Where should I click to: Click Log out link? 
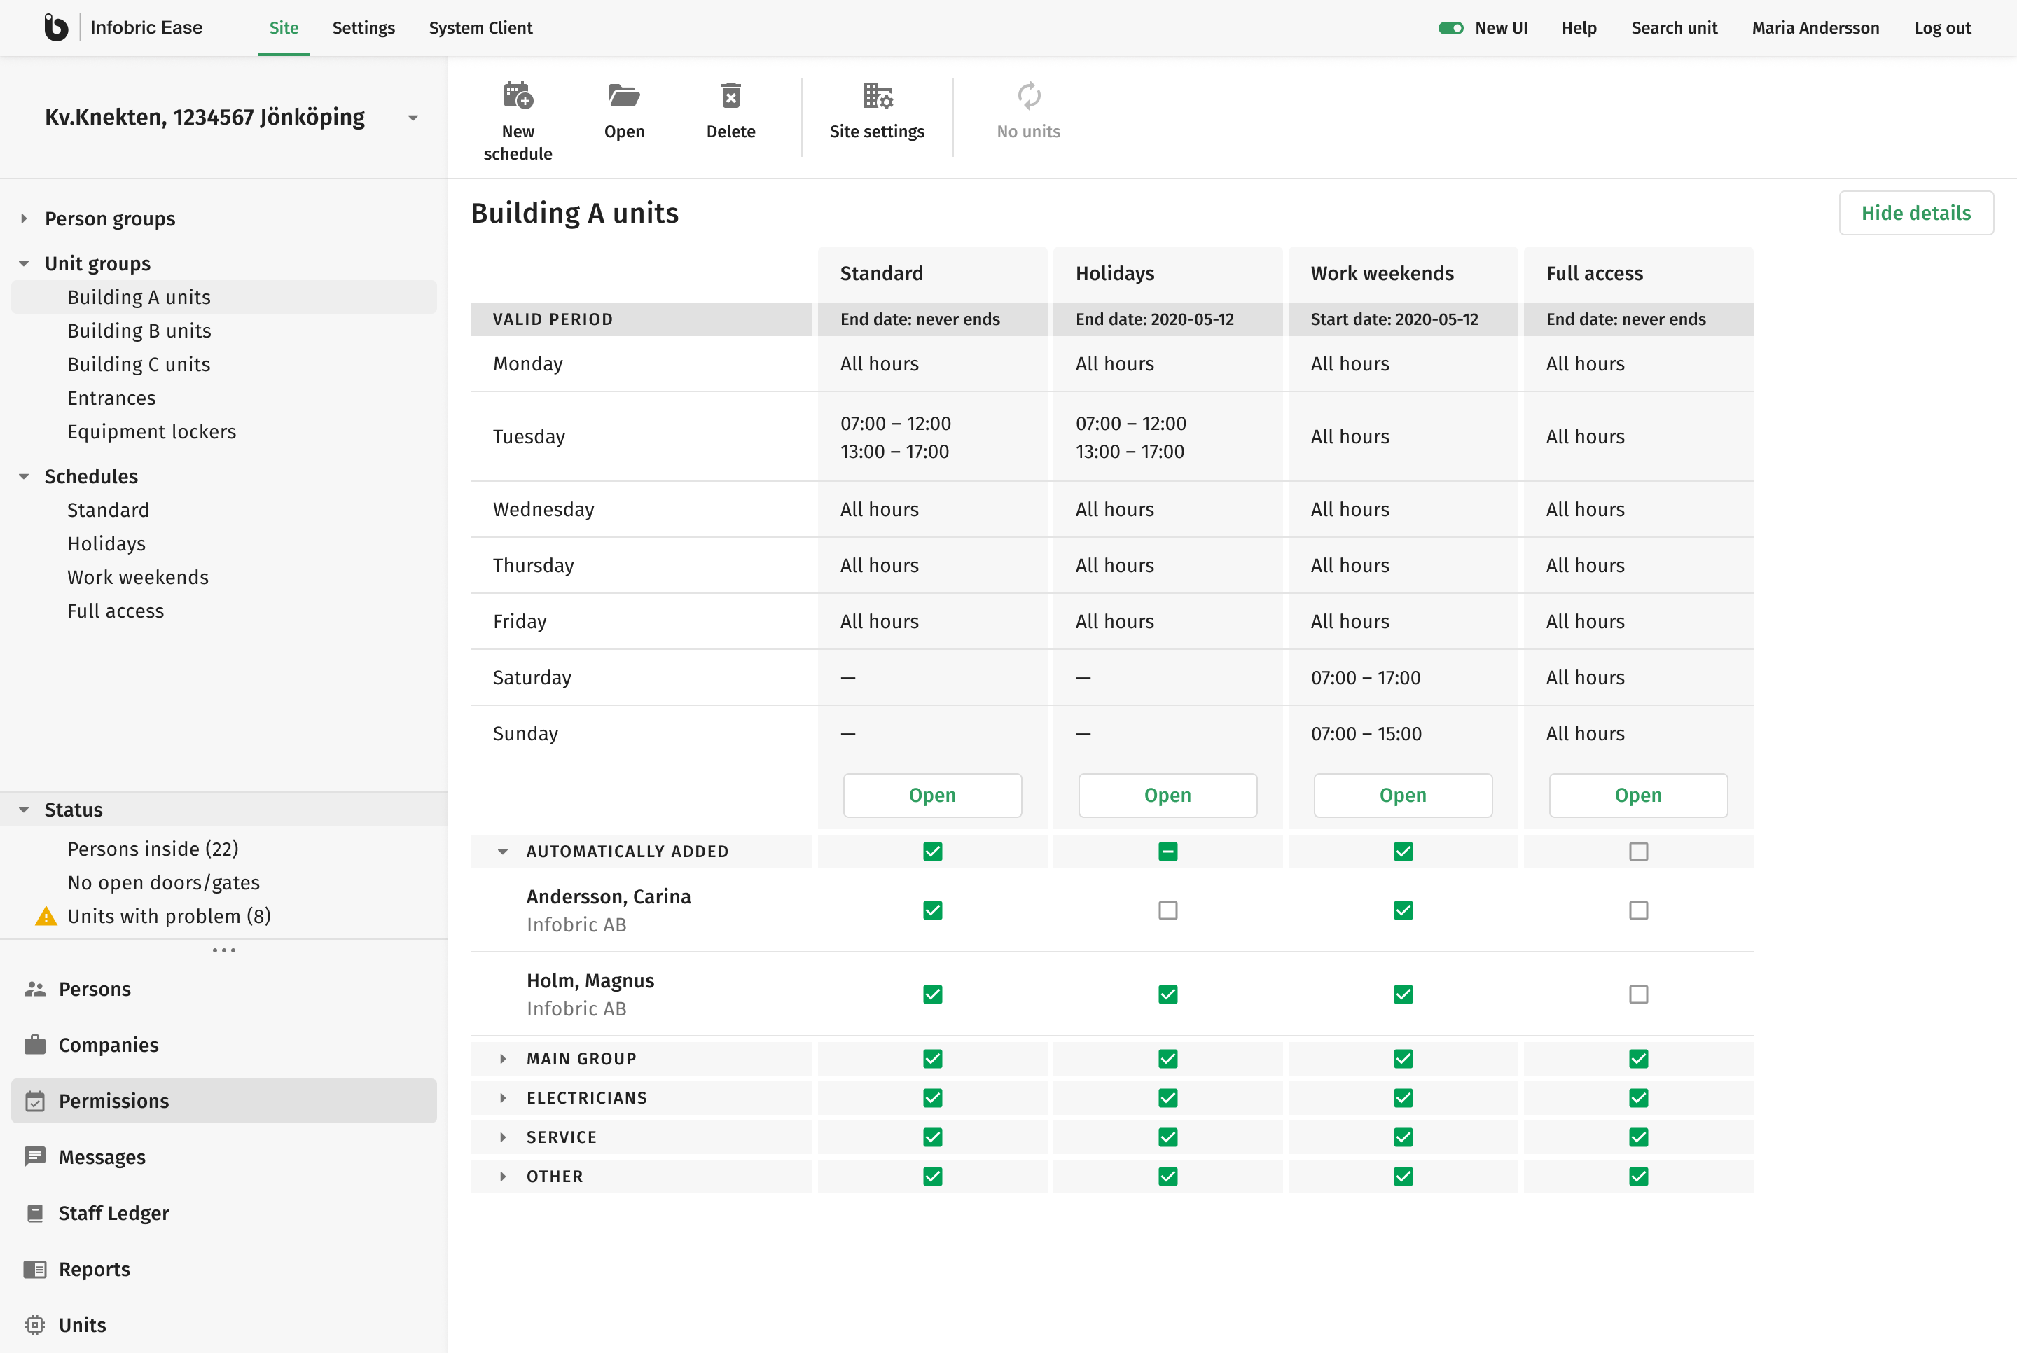pos(1942,27)
